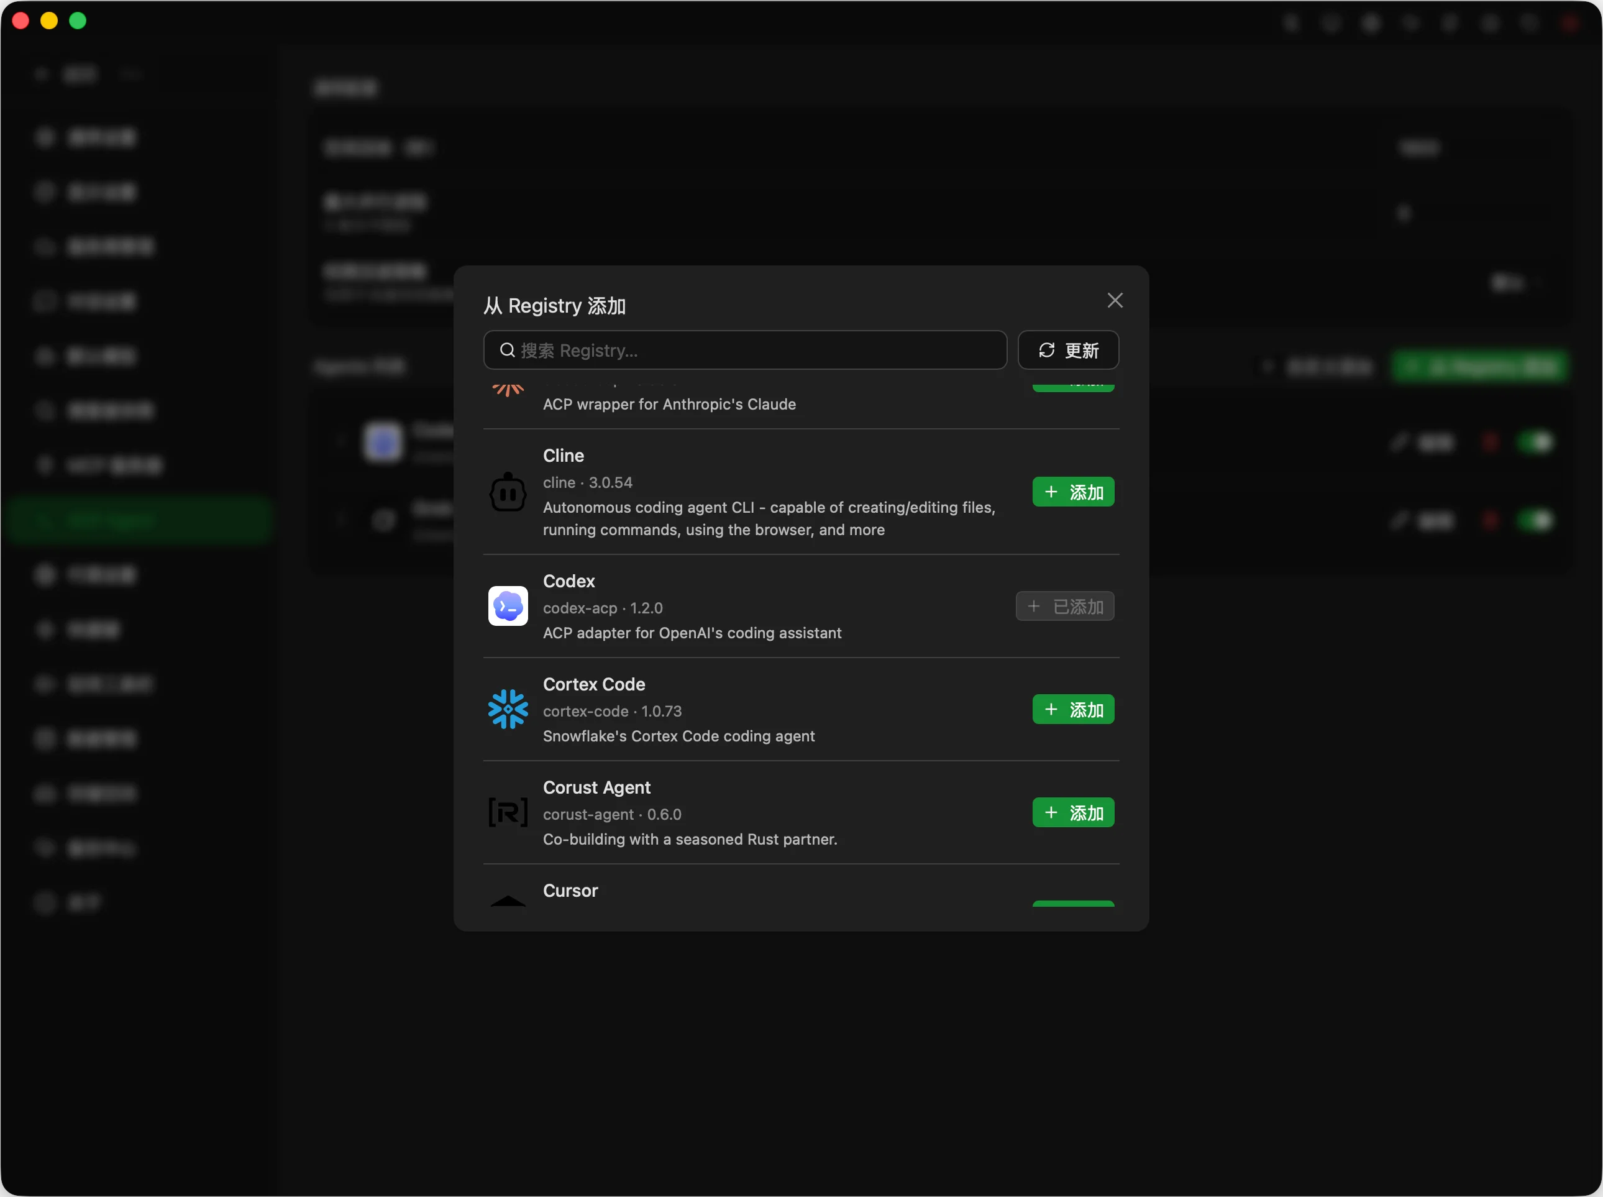Click "ACP adapter for OpenAI's coding assistant"
The image size is (1603, 1197).
tap(693, 633)
